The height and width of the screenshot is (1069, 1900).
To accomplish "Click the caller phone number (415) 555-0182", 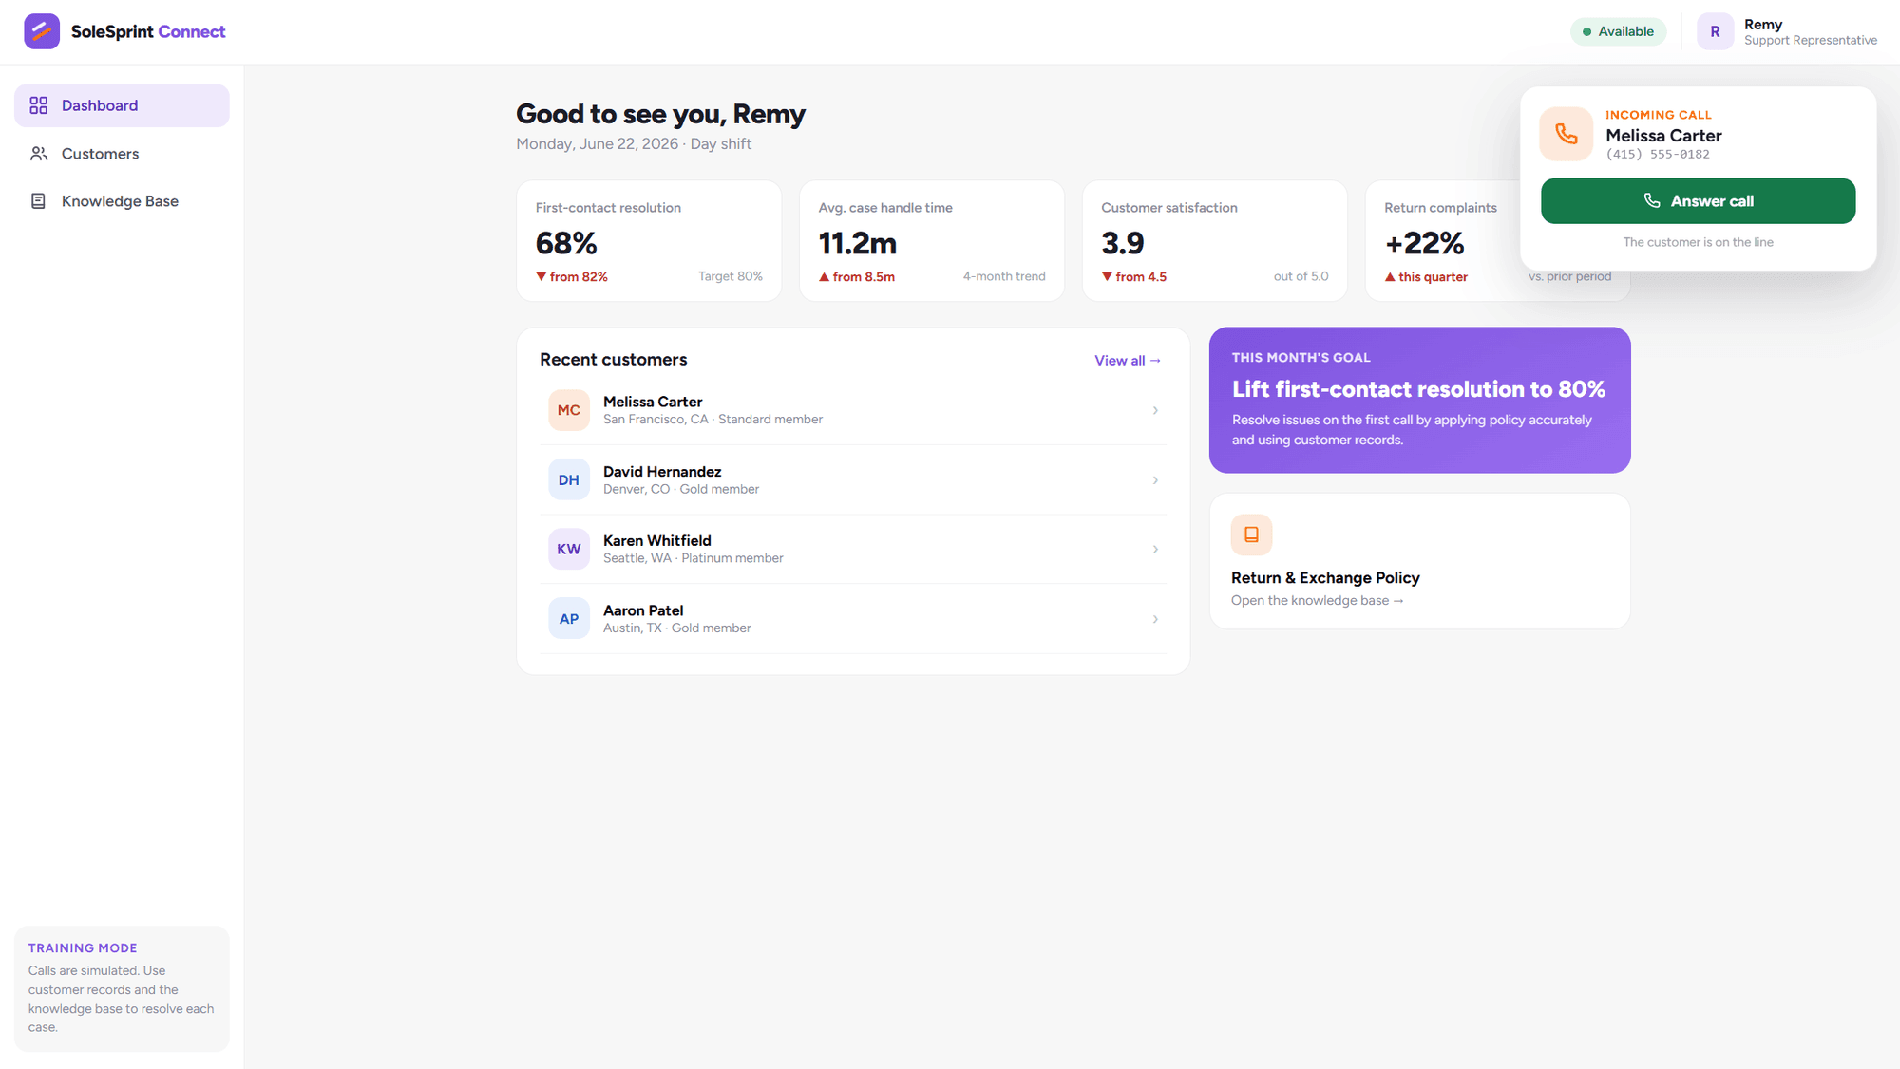I will (x=1658, y=155).
